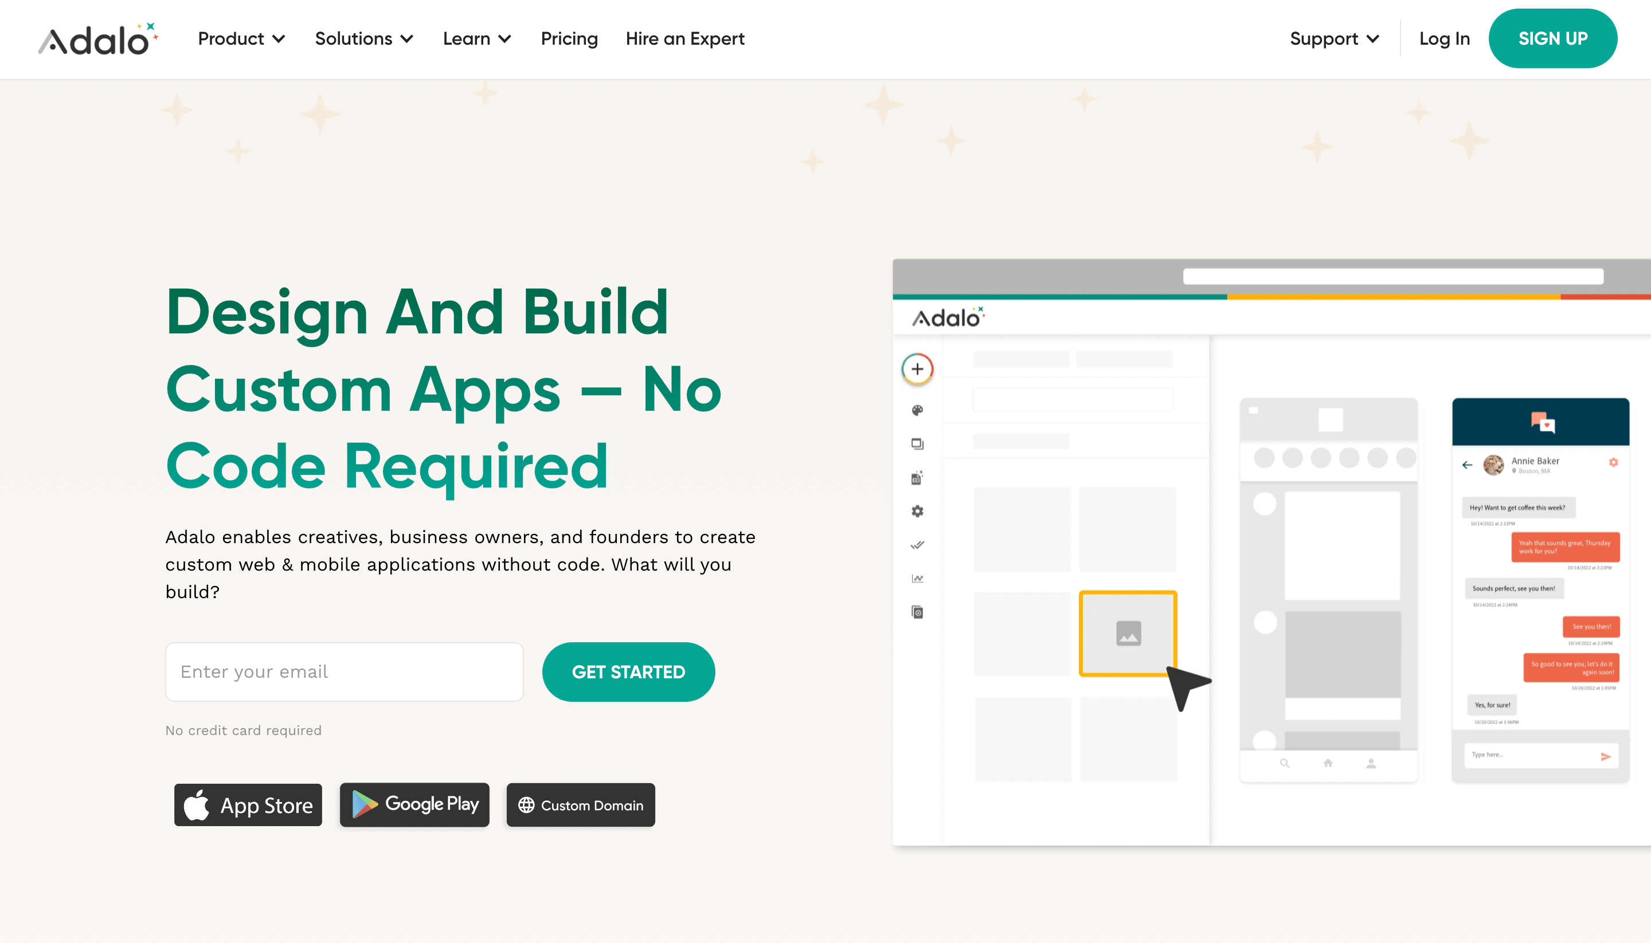The image size is (1651, 943).
Task: Open the Google Play badge
Action: pyautogui.click(x=414, y=804)
